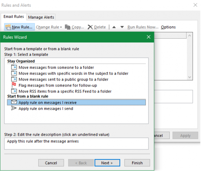
Task: Click envelope icon for messages I receive
Action: tap(14, 102)
